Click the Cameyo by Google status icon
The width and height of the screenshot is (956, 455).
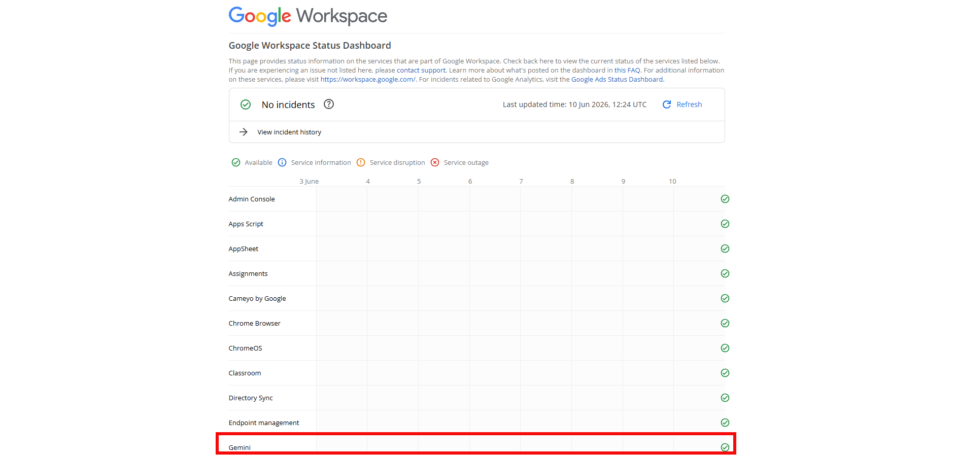pos(725,298)
